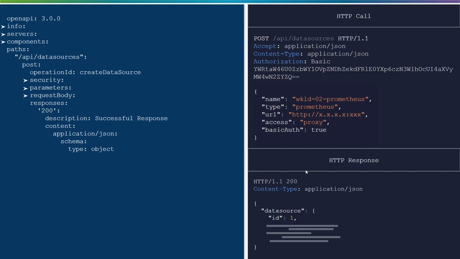Select the HTTP Response panel header

[x=354, y=160]
